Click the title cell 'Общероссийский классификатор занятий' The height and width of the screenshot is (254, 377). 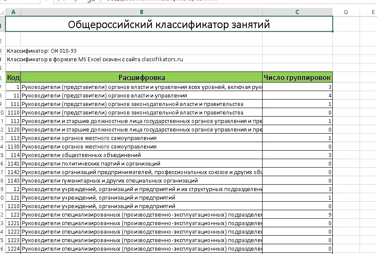pyautogui.click(x=169, y=24)
